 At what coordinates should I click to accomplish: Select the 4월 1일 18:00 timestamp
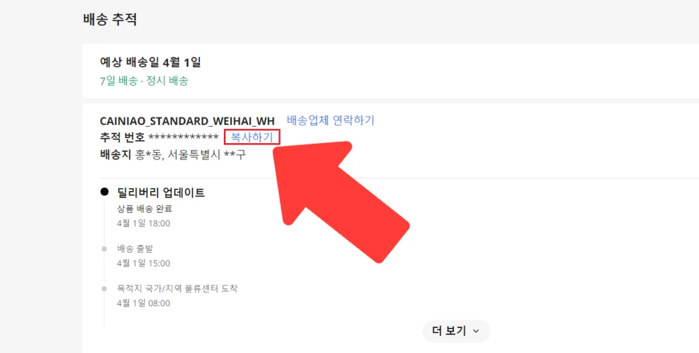[143, 224]
